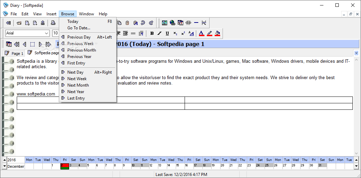Open the Insert menu
Viewport: 361px width, 178px height.
click(x=51, y=14)
